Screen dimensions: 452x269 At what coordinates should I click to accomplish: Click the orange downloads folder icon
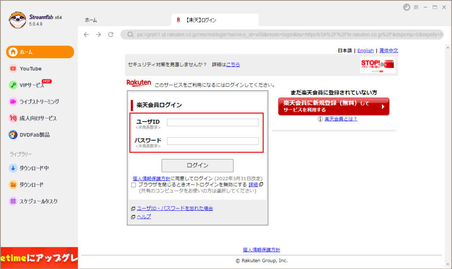tap(13, 185)
